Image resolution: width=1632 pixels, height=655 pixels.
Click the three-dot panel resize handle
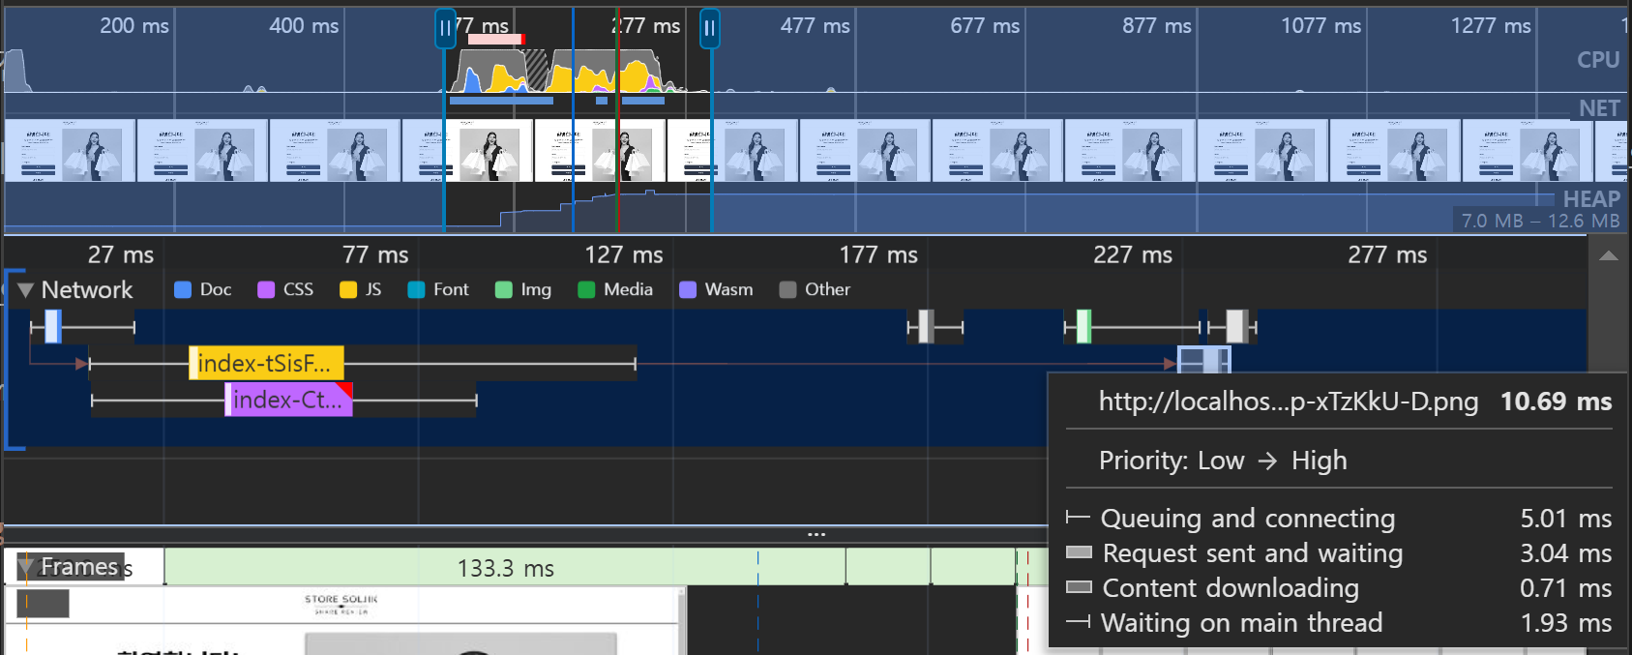click(x=816, y=534)
